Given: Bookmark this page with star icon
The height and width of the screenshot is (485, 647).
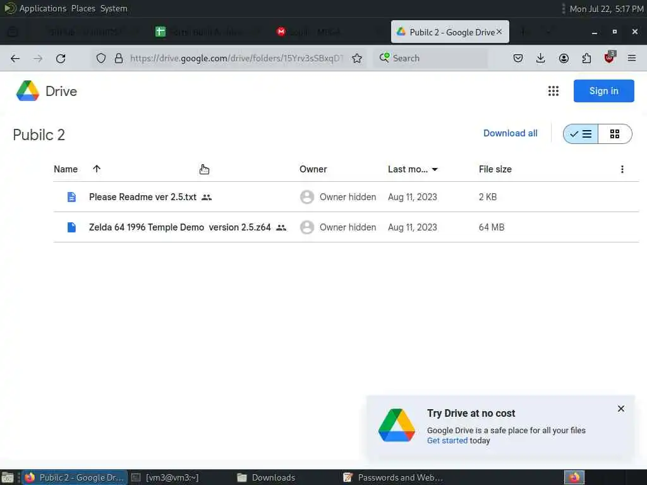Looking at the screenshot, I should pos(357,58).
